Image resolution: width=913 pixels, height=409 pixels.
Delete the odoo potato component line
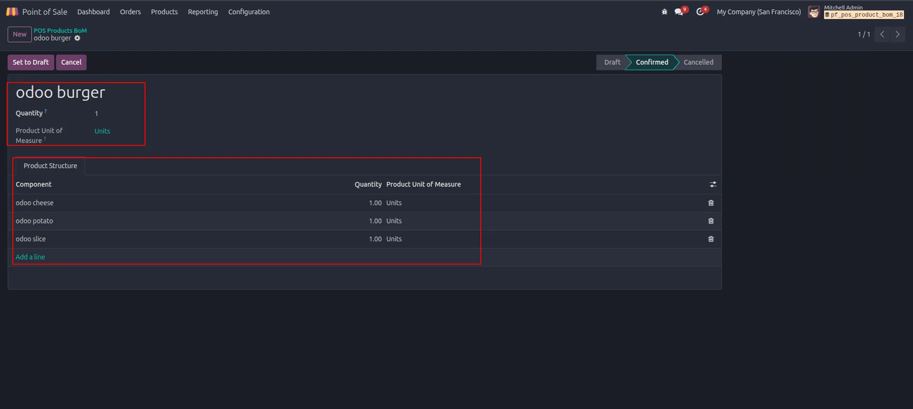click(x=711, y=221)
